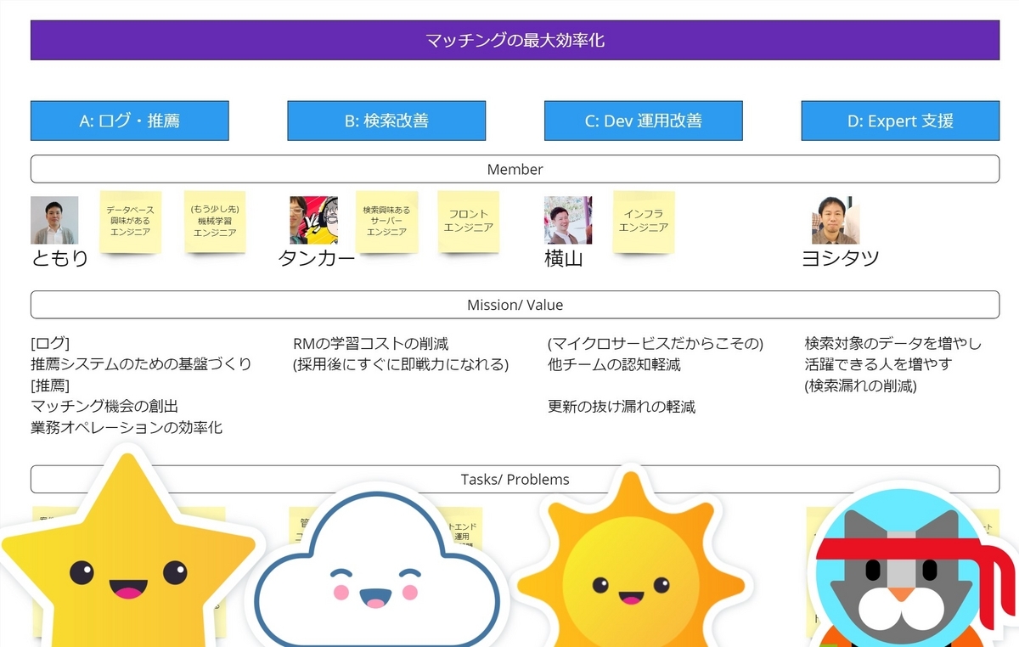
Task: Click the text 更新の抜け漏れの軽減
Action: coord(622,407)
